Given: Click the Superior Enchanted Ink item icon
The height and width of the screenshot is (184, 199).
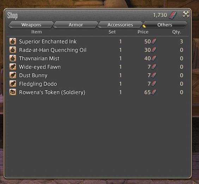Looking at the screenshot, I should 13,41.
